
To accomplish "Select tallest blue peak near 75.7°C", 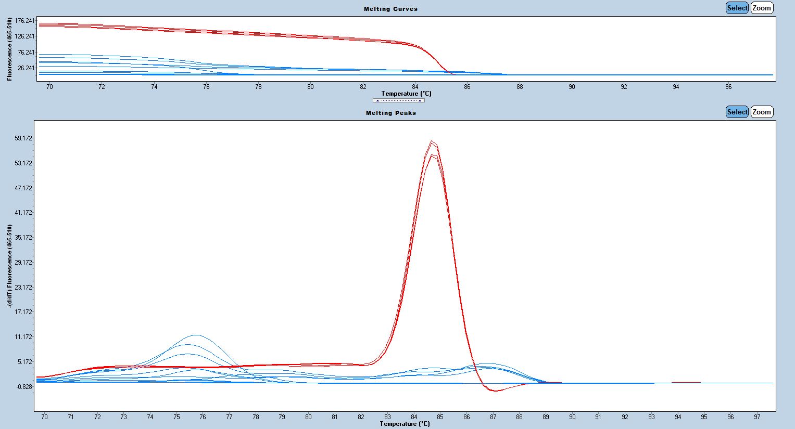I will click(x=196, y=335).
